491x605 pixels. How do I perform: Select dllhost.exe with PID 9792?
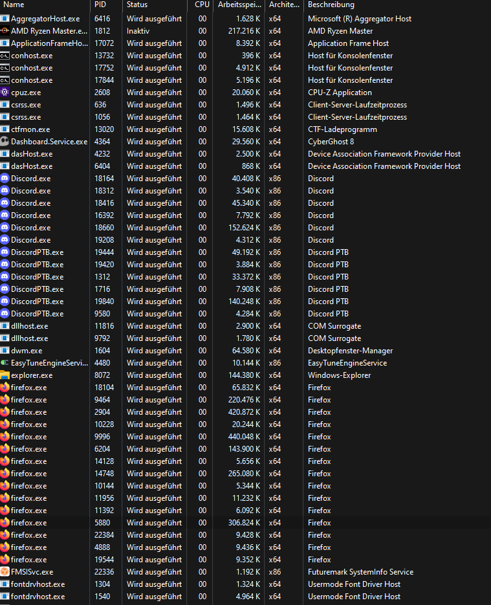tap(245, 338)
